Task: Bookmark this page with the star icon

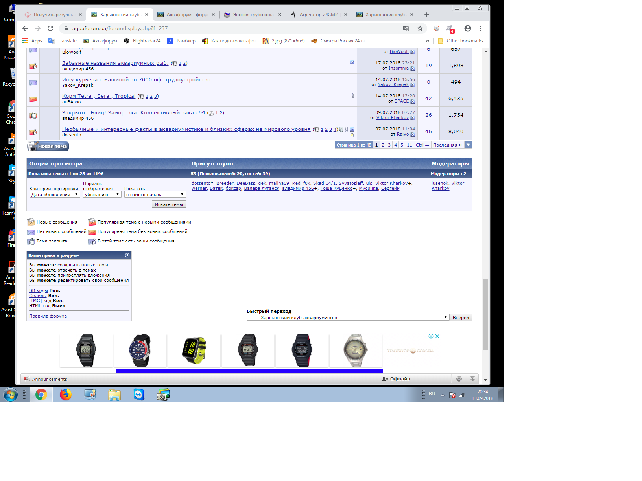Action: pos(420,28)
